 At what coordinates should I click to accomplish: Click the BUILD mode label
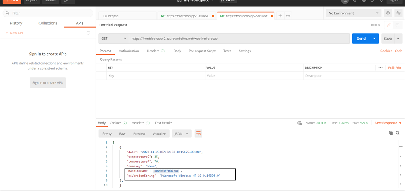click(x=375, y=25)
